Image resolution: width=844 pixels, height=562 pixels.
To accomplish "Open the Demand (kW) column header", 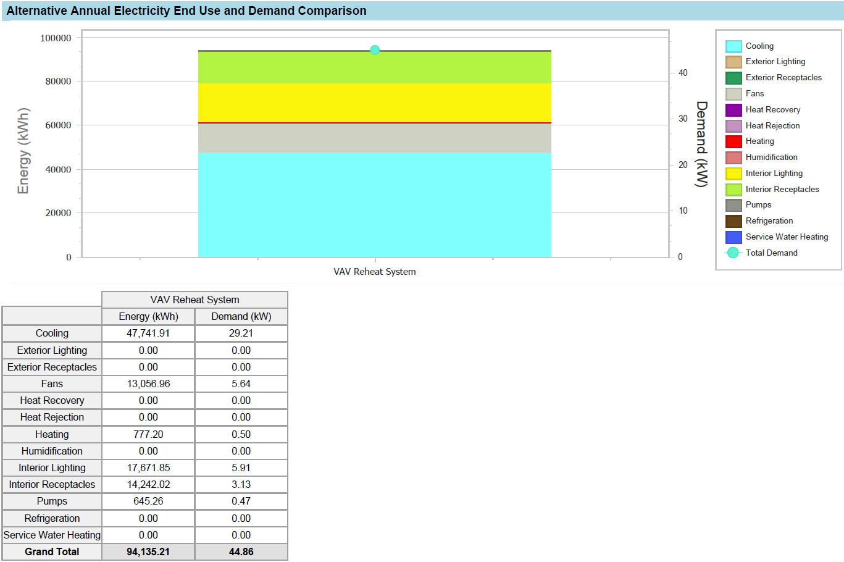I will point(241,316).
